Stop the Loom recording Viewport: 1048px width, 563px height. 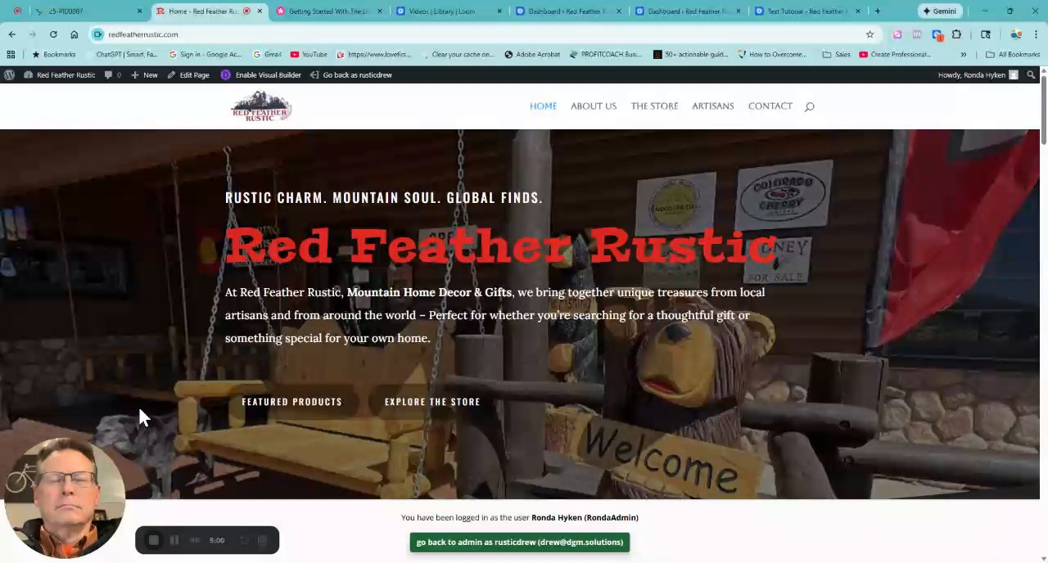tap(153, 540)
